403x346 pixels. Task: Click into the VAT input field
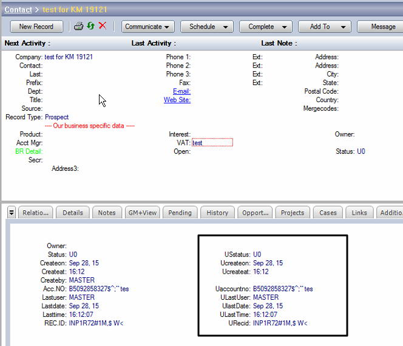tap(212, 143)
